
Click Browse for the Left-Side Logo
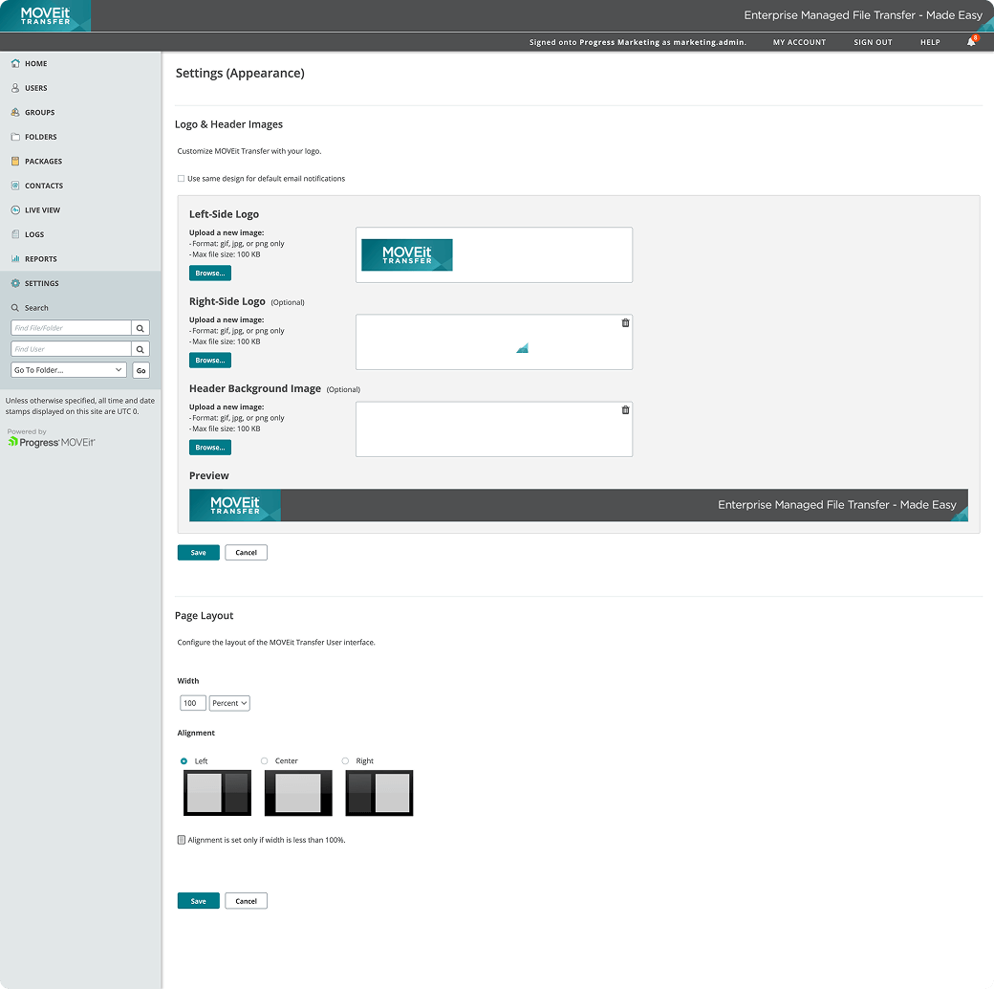pyautogui.click(x=209, y=274)
